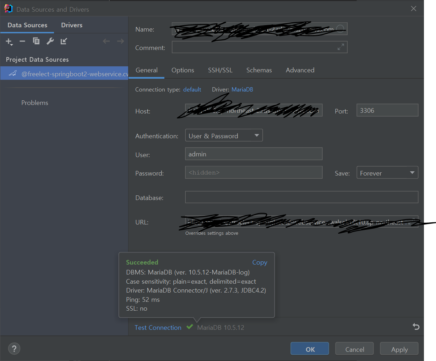Go forward with right arrow icon
436x361 pixels.
point(120,41)
